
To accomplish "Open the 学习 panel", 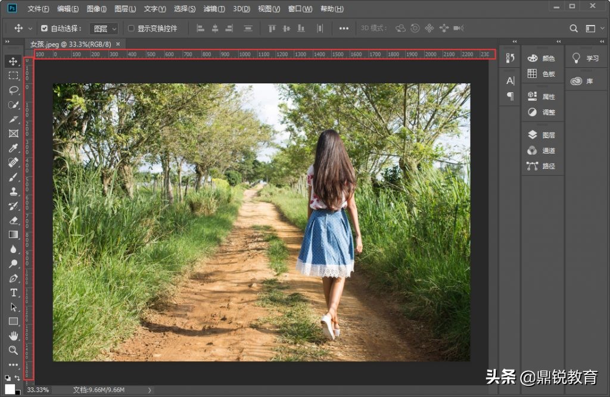I will pyautogui.click(x=586, y=58).
